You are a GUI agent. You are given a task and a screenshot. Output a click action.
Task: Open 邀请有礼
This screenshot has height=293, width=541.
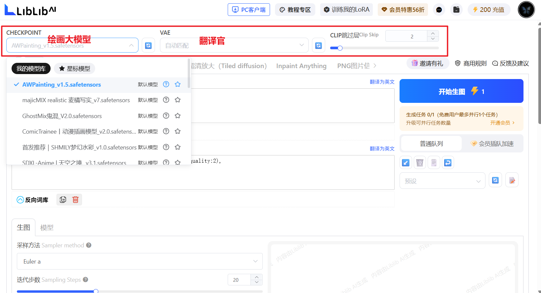tap(428, 63)
